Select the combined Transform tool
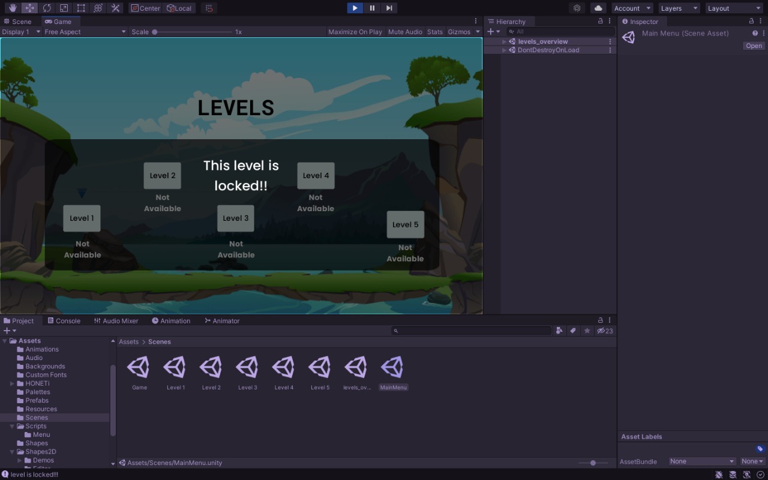This screenshot has width=768, height=480. [x=98, y=8]
